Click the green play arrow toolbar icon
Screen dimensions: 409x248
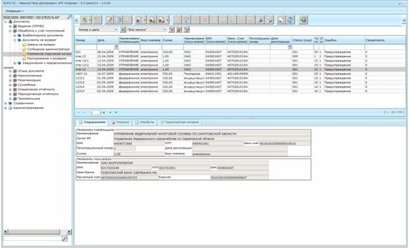coord(85,20)
